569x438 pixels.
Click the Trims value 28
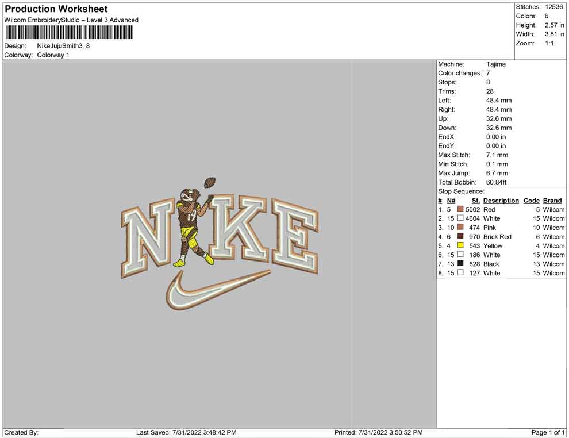[490, 91]
